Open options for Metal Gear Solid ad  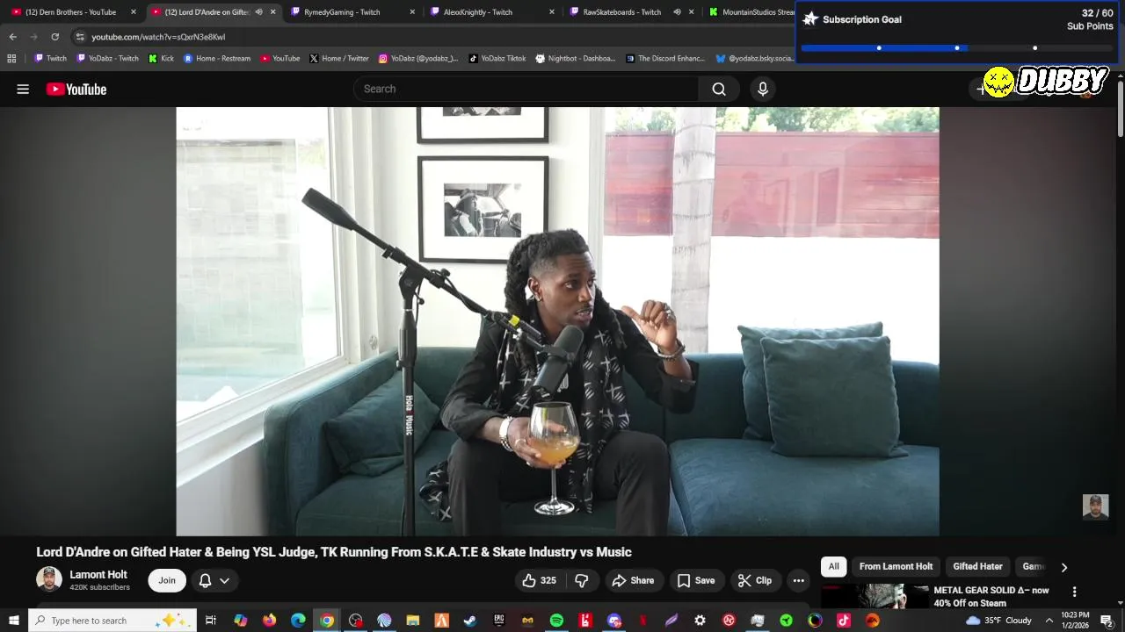1074,592
